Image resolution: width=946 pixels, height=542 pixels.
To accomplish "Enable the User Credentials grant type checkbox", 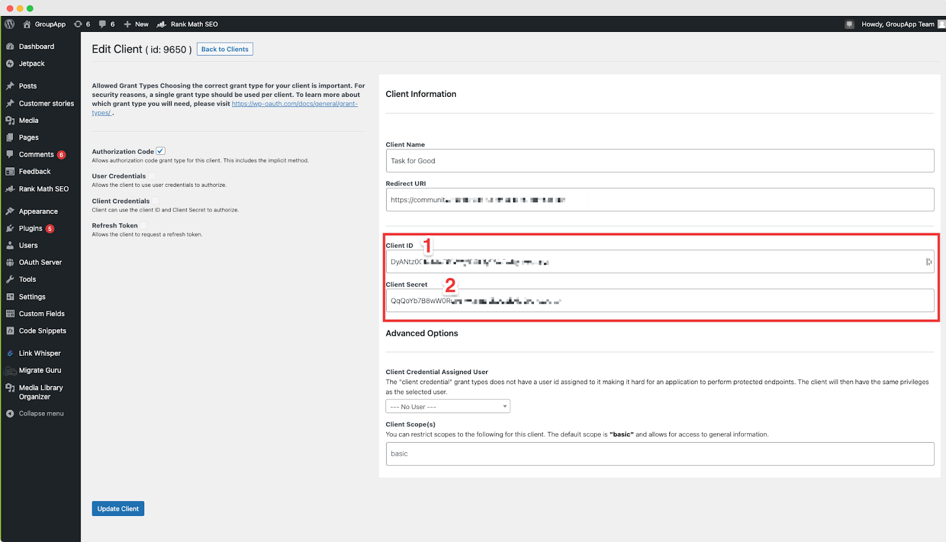I will tap(152, 176).
